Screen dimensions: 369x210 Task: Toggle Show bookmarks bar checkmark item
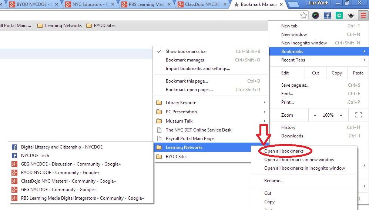(x=211, y=51)
